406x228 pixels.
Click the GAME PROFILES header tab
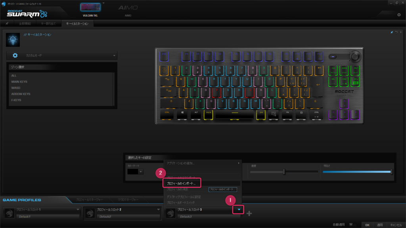tap(22, 200)
